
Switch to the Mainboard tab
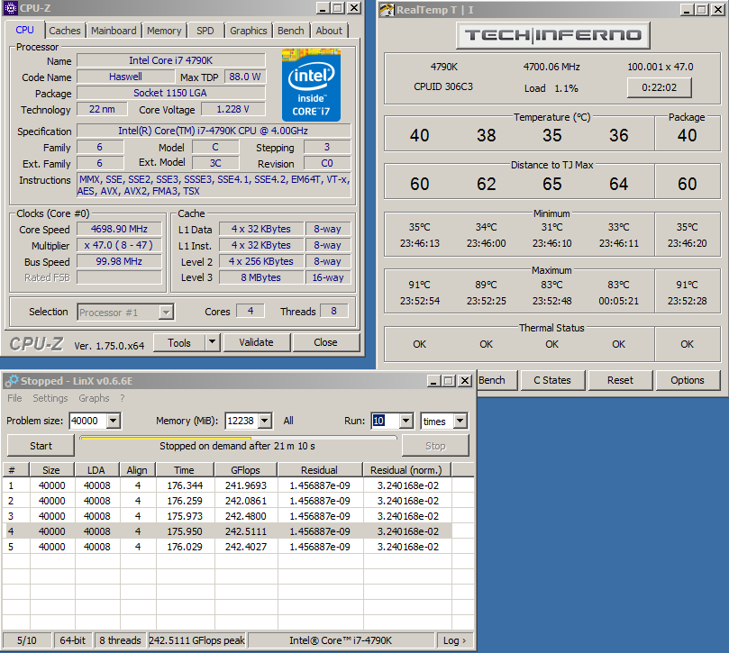coord(114,31)
